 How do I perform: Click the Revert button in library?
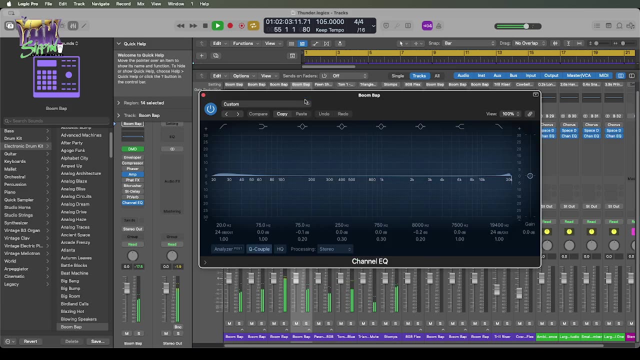(30, 341)
